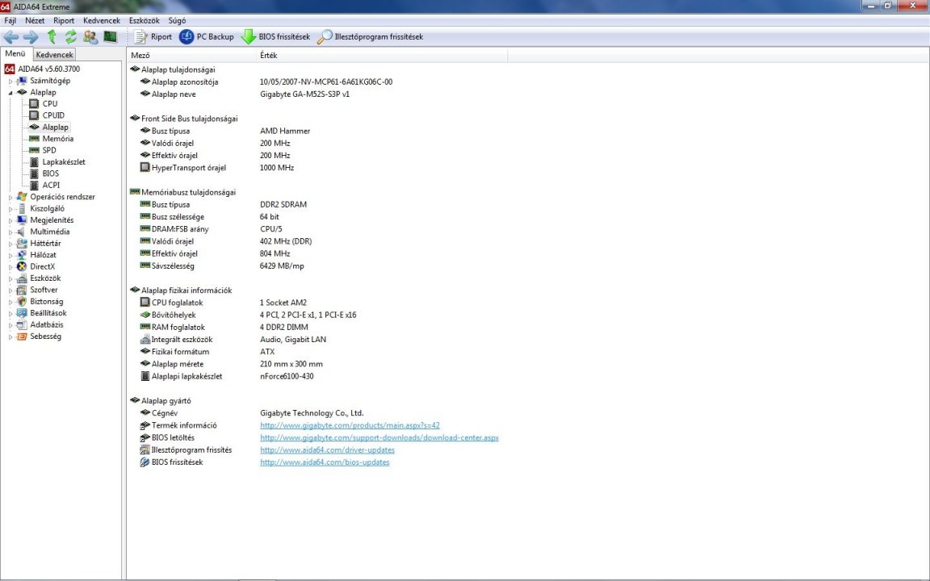This screenshot has width=930, height=581.
Task: Open the Eszközök menu in menu bar
Action: [145, 20]
